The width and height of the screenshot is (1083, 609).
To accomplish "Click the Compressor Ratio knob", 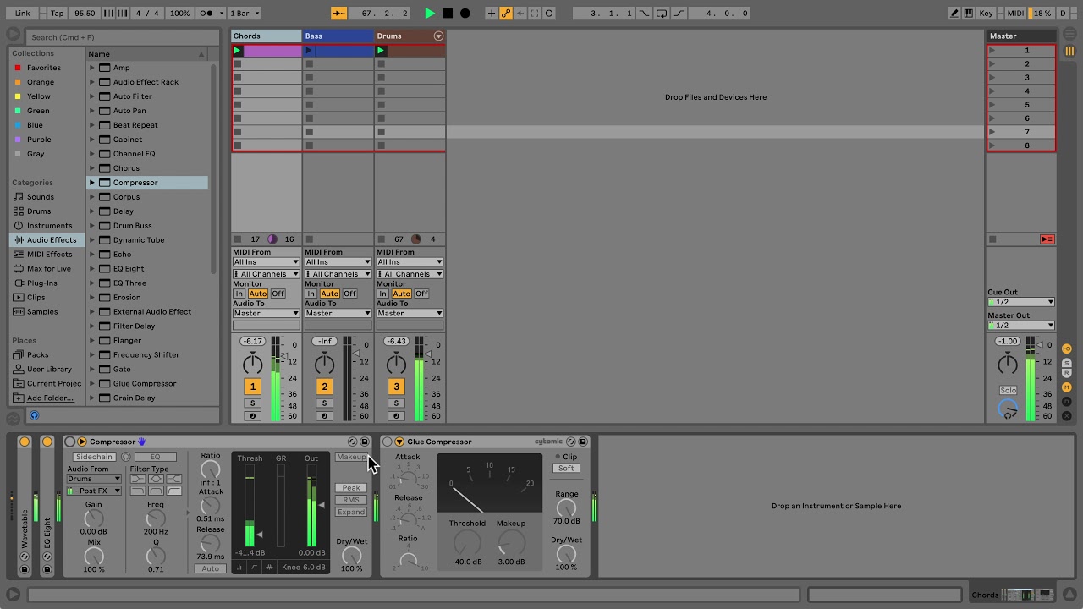I will pos(211,470).
